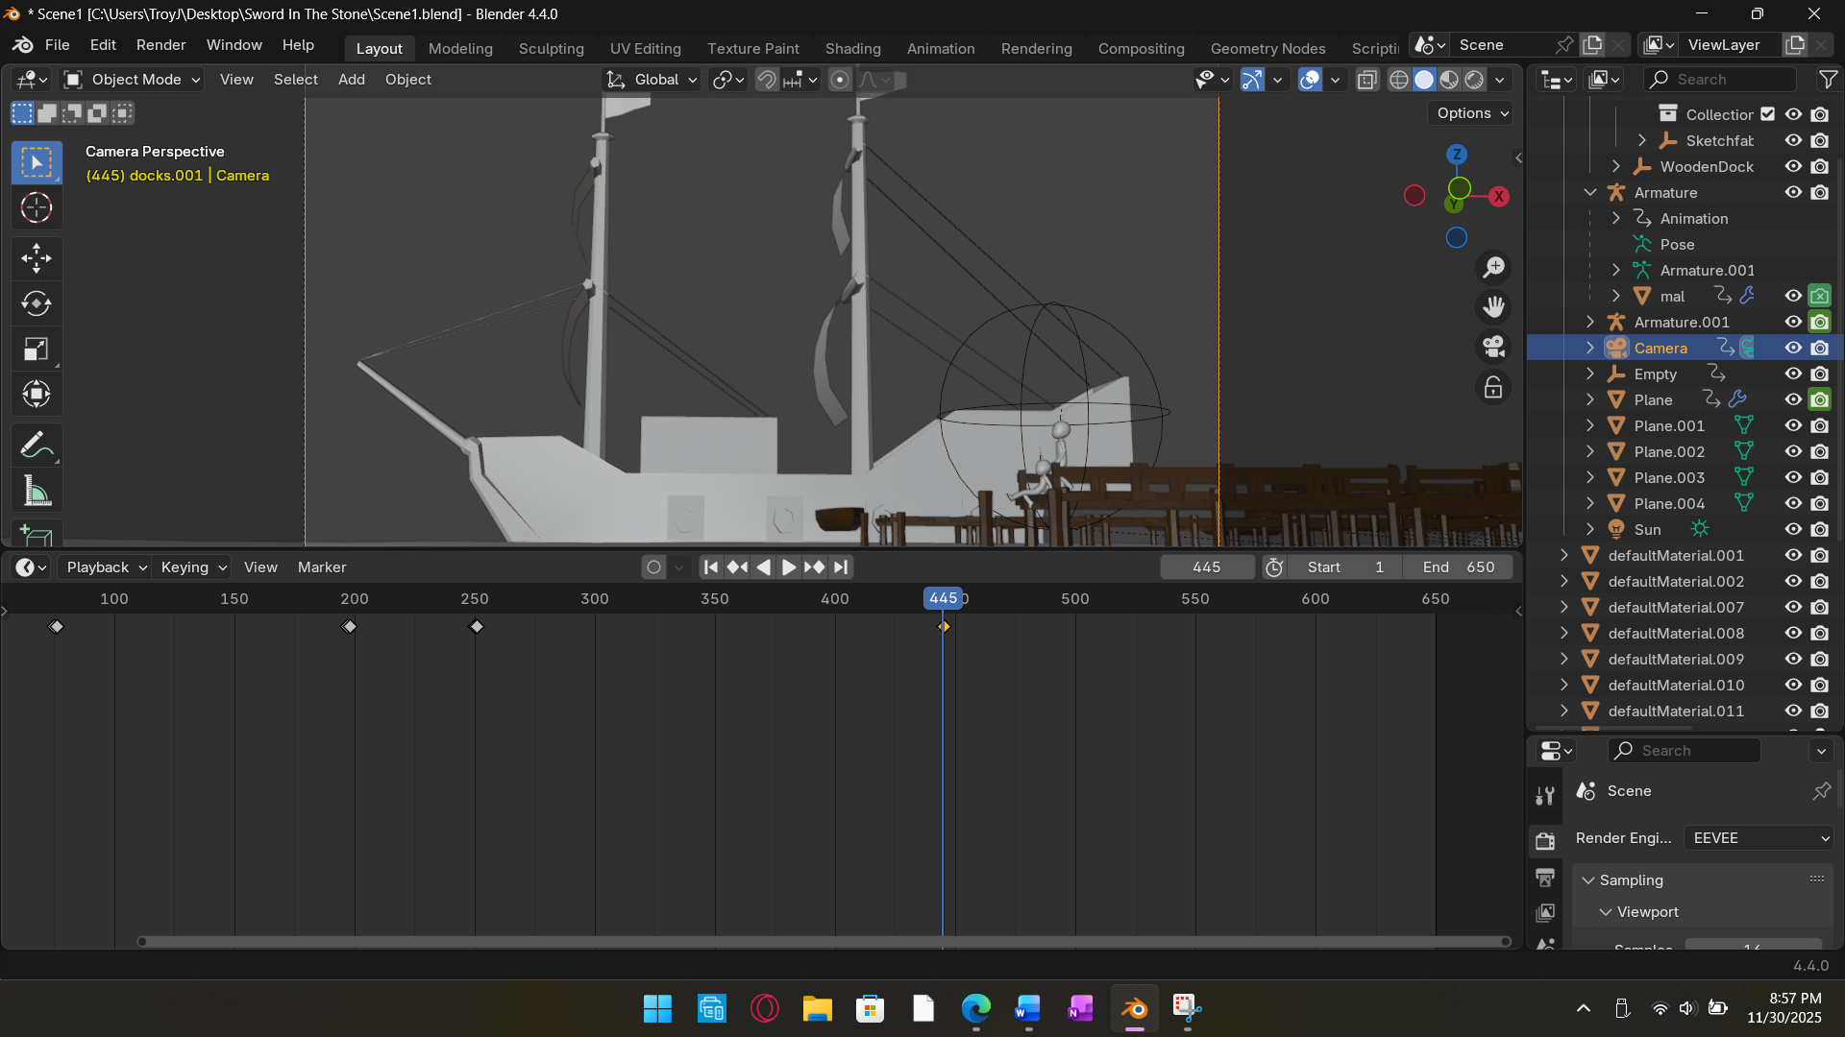
Task: Click the outliner filter funnel icon
Action: tap(1828, 80)
